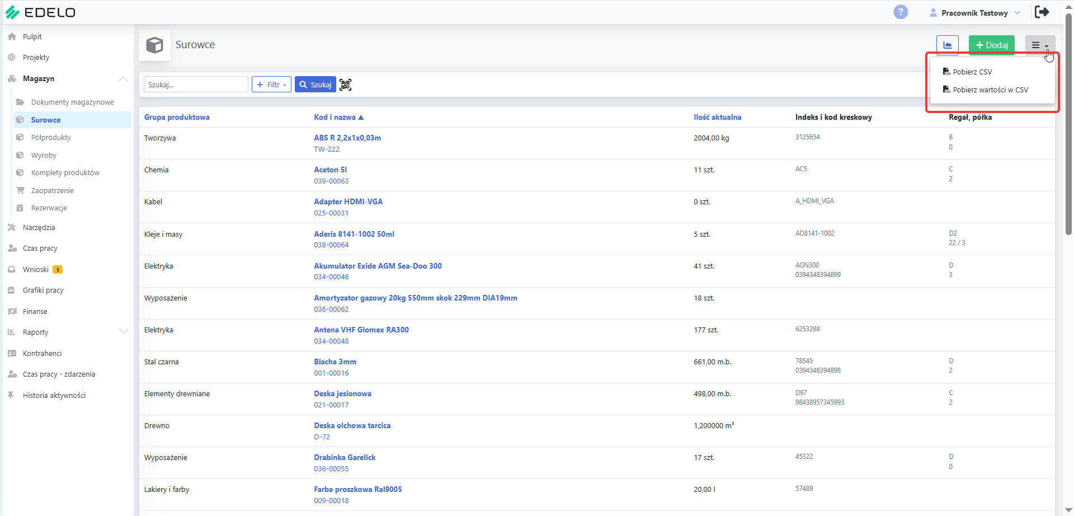Click the logout icon in header

(x=1042, y=12)
